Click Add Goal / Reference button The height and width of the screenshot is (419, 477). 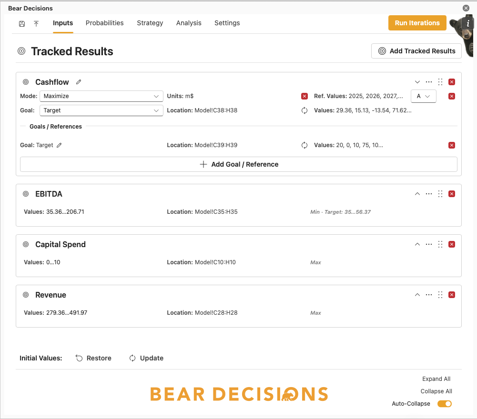pos(238,164)
